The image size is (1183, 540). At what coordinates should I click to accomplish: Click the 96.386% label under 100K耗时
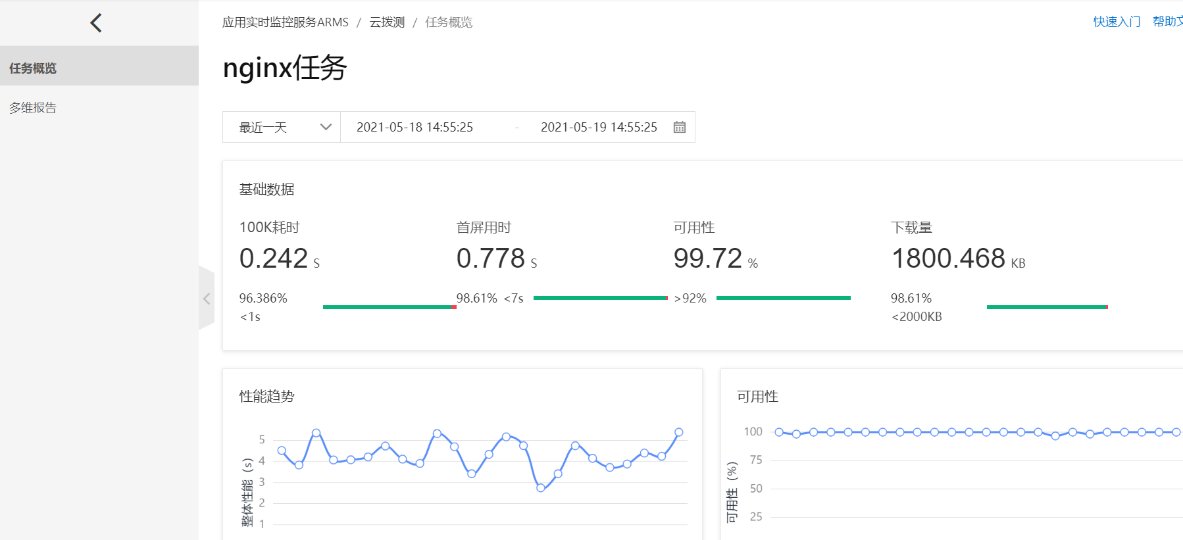(x=263, y=299)
